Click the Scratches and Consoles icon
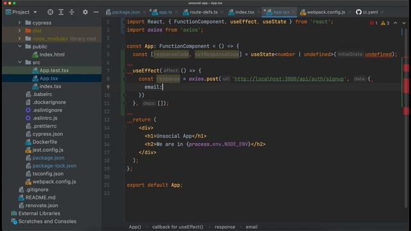Image resolution: width=411 pixels, height=231 pixels. coord(14,221)
